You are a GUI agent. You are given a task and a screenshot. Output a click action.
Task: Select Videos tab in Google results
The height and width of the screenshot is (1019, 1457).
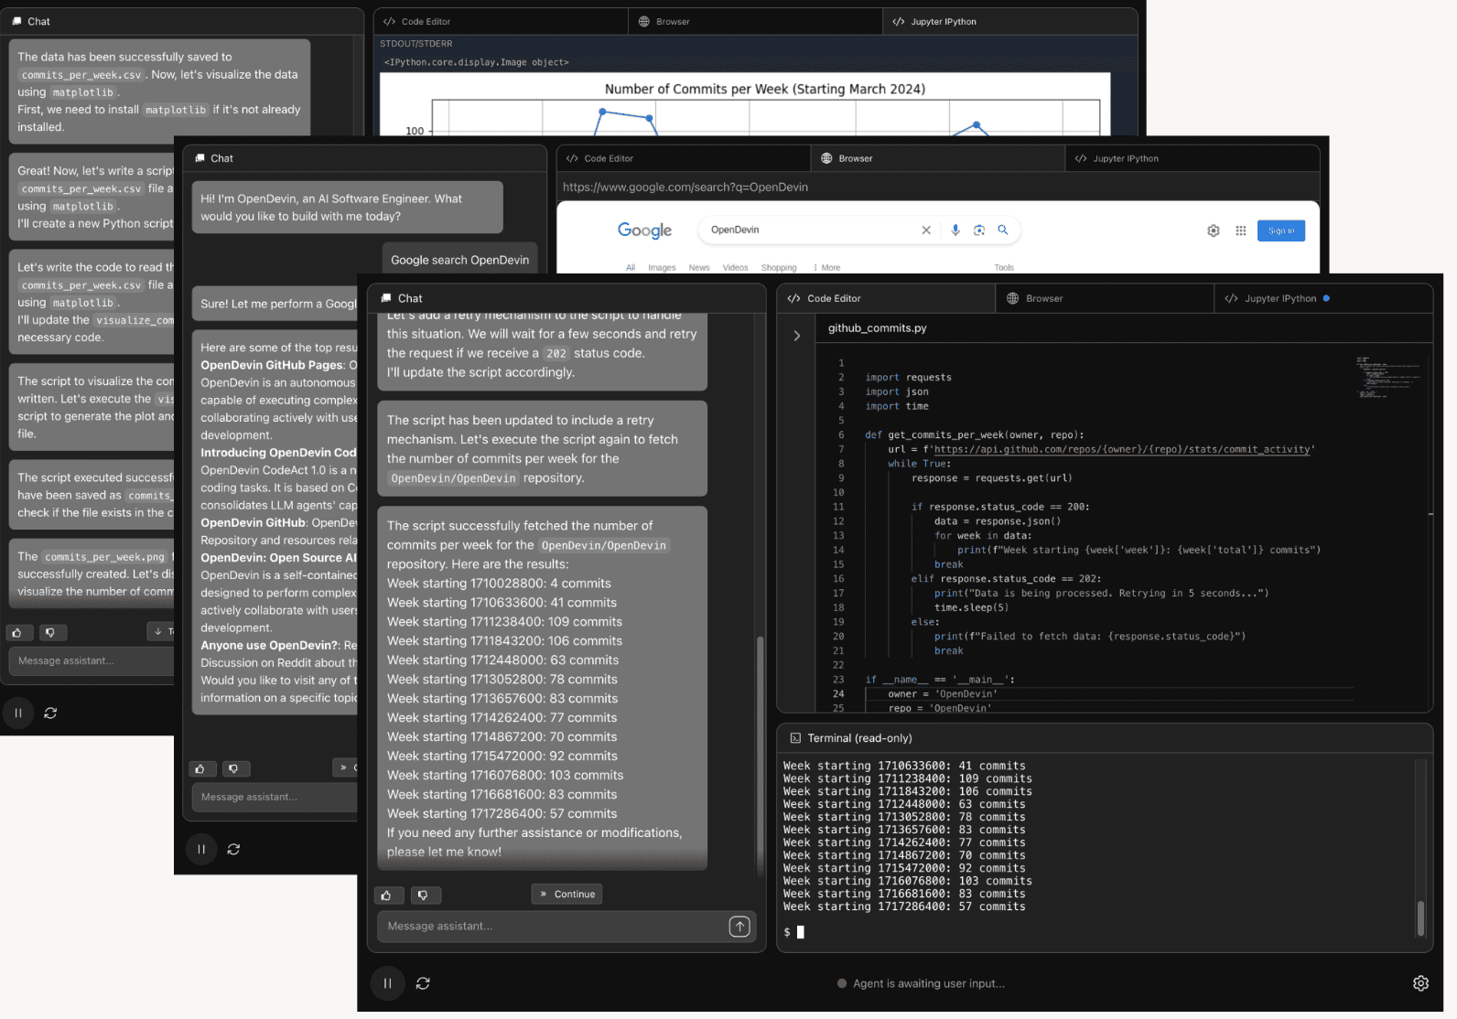click(735, 268)
